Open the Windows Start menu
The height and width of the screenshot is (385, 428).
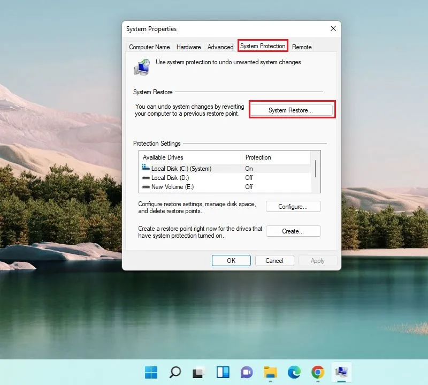[151, 372]
